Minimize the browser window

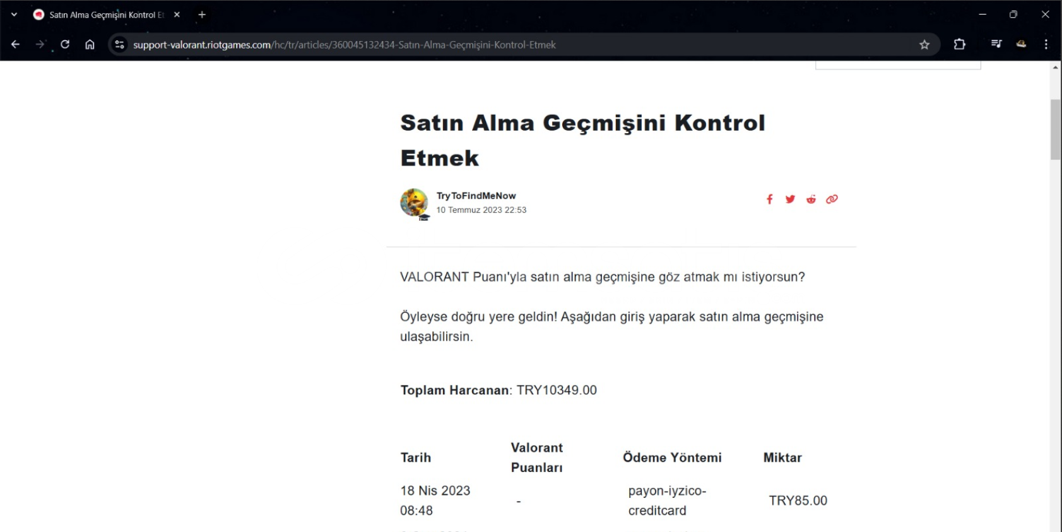coord(982,15)
